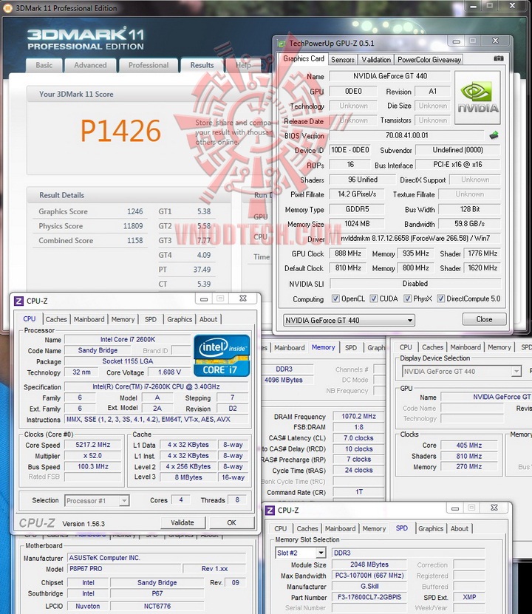Toggle the CUDA checkbox
This screenshot has width=532, height=614.
(374, 299)
